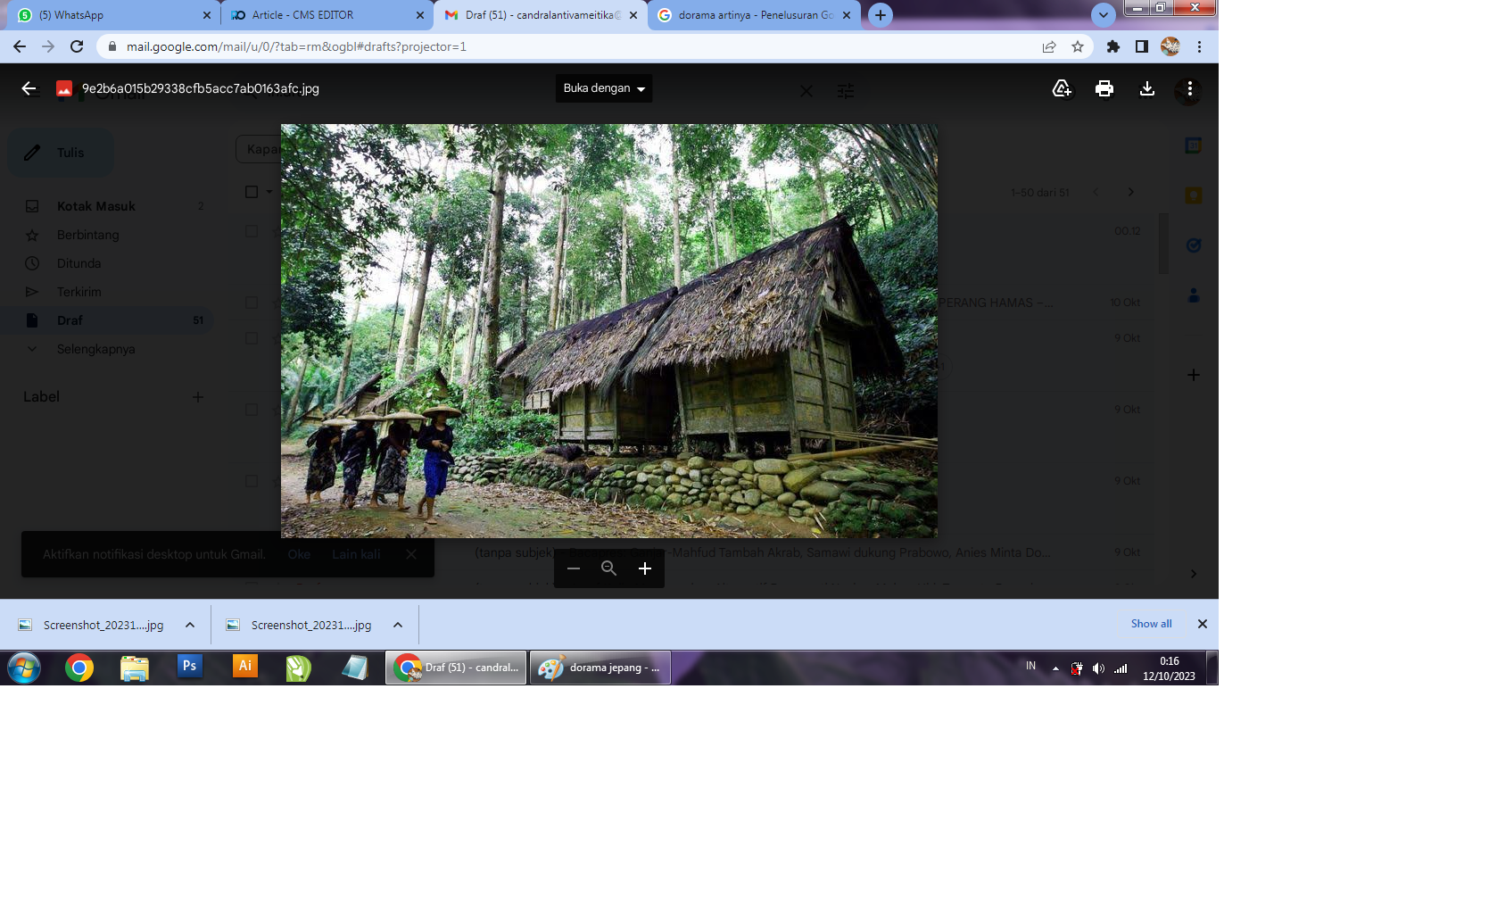Open select-all checkbox dropdown arrow
The width and height of the screenshot is (1497, 921).
click(269, 192)
